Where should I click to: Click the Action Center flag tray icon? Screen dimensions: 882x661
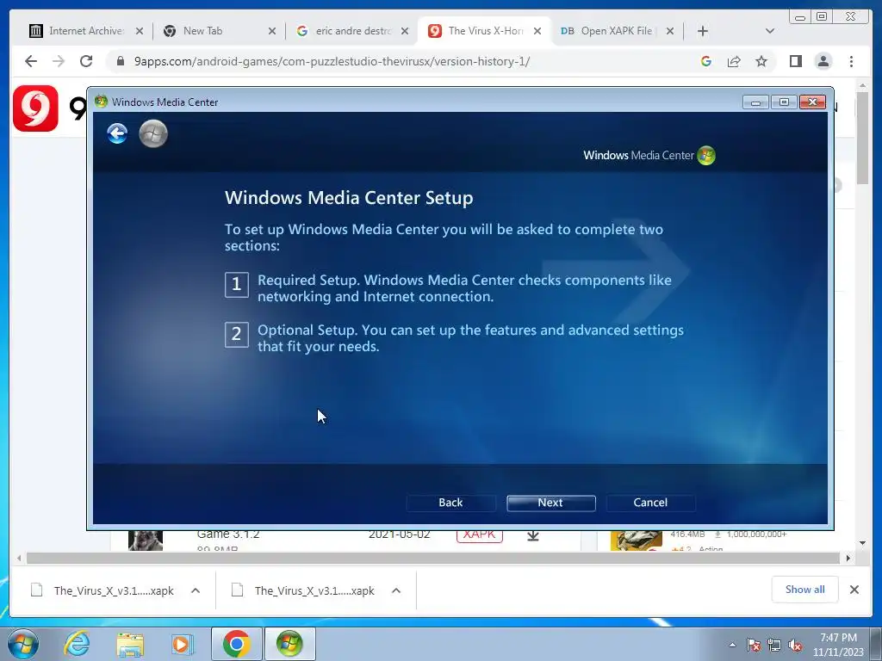click(754, 646)
